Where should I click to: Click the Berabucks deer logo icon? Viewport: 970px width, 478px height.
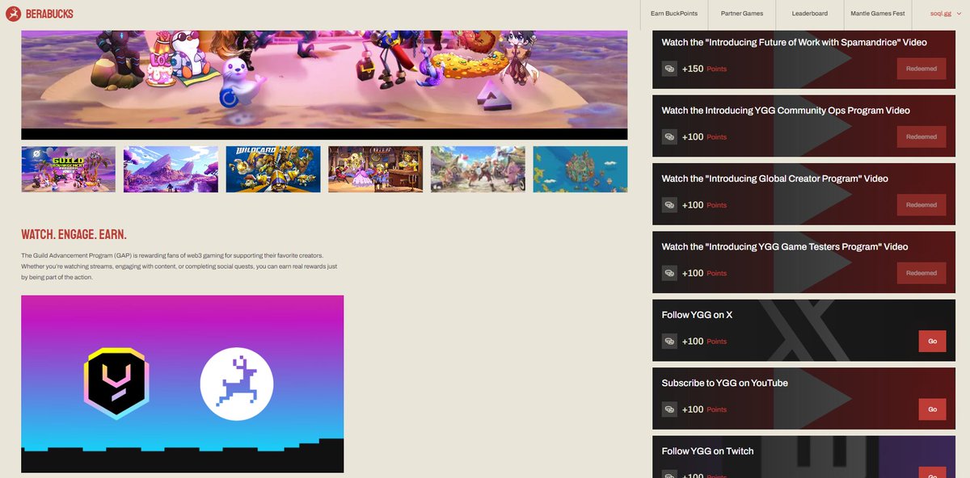coord(13,14)
